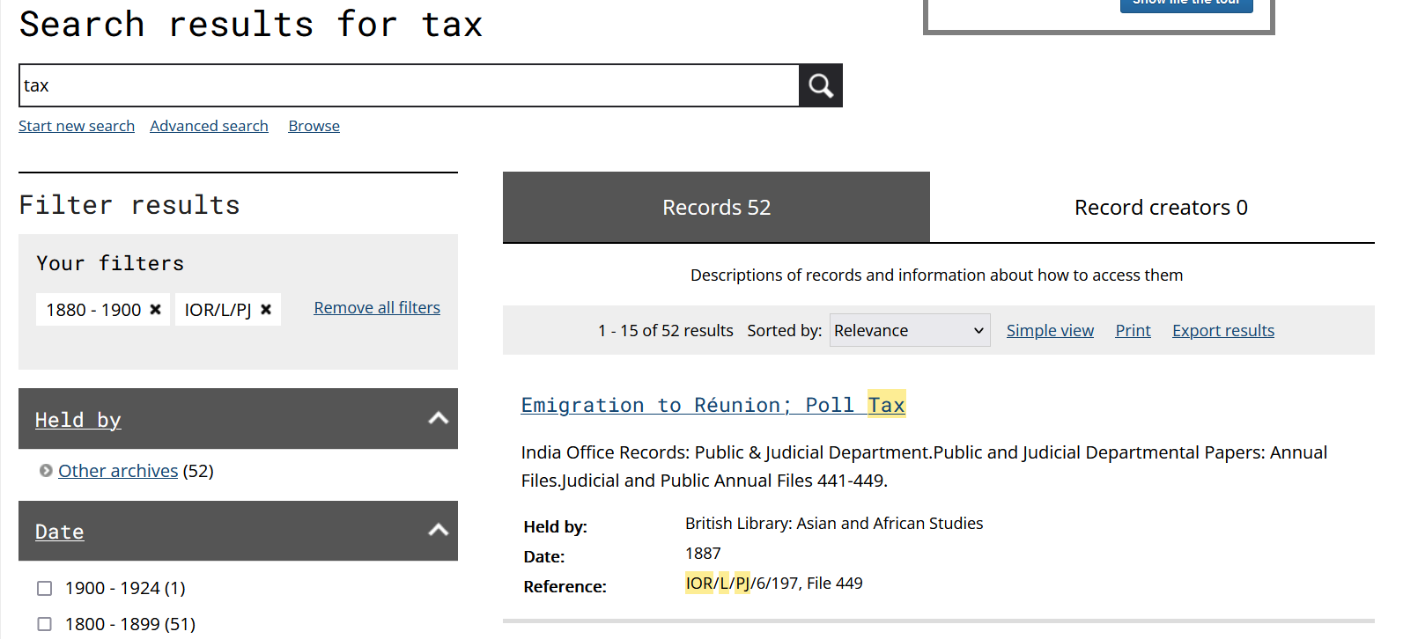Image resolution: width=1403 pixels, height=639 pixels.
Task: Open Emigration to Réunion; Poll Tax record
Action: (x=713, y=405)
